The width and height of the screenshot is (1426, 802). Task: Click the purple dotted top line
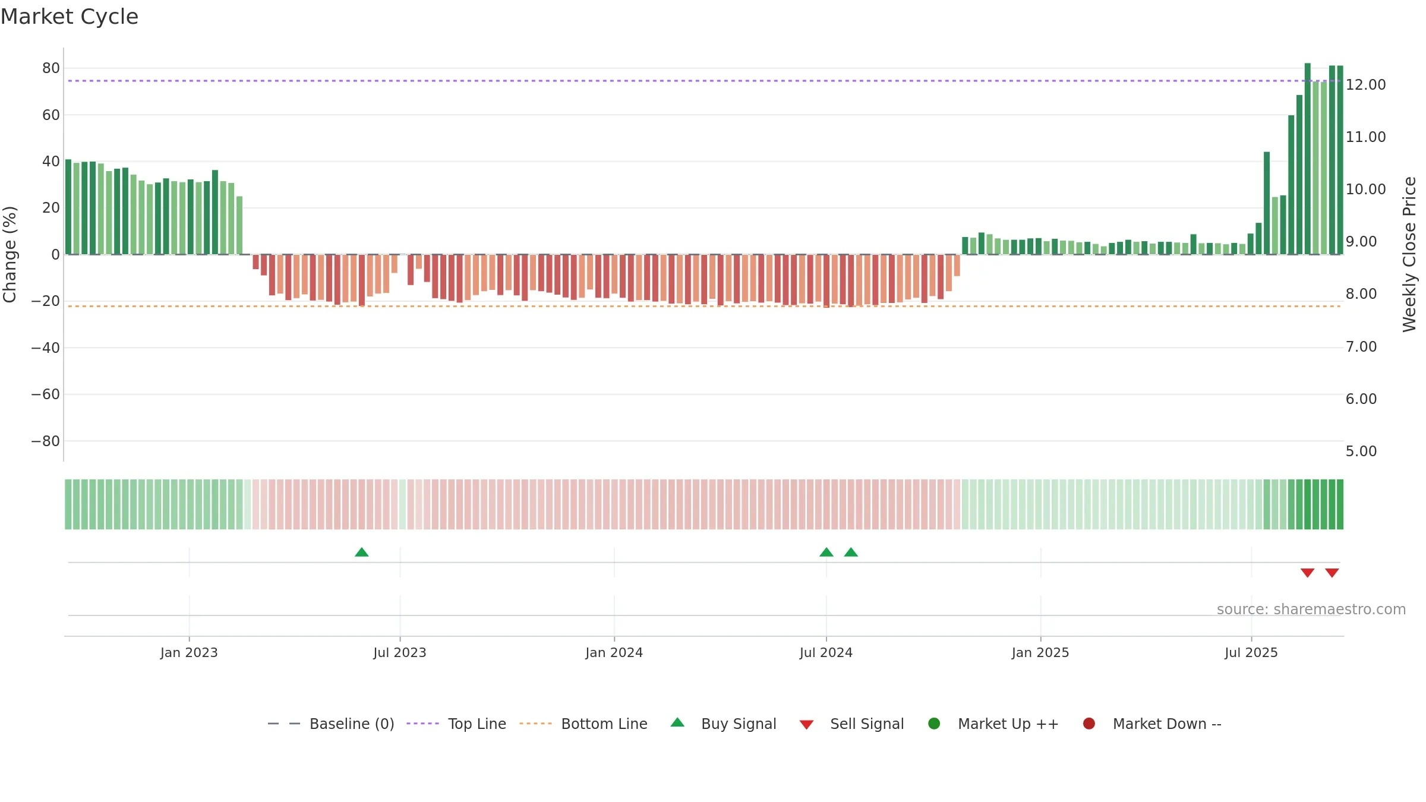(x=704, y=81)
